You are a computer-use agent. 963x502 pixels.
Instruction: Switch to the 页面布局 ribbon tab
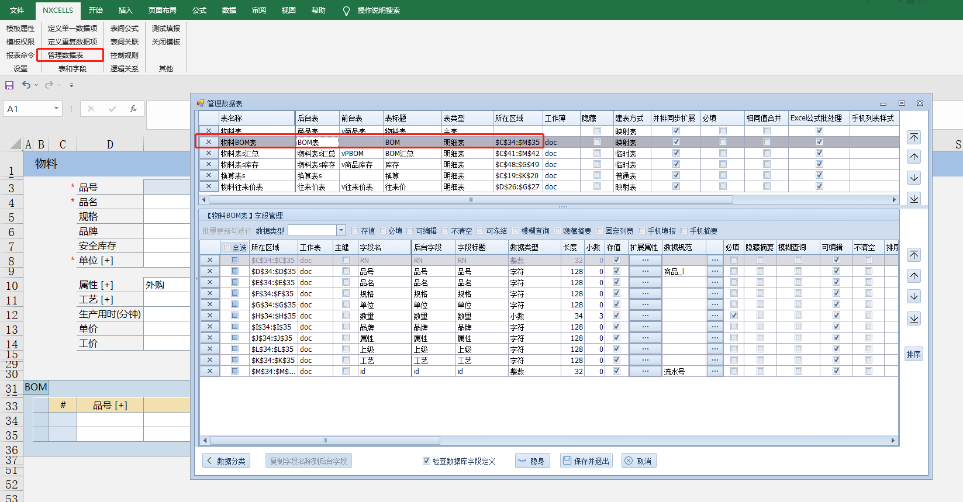point(162,10)
